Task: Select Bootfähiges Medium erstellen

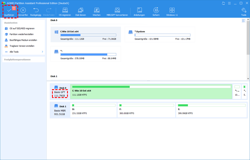Action: [x=23, y=40]
